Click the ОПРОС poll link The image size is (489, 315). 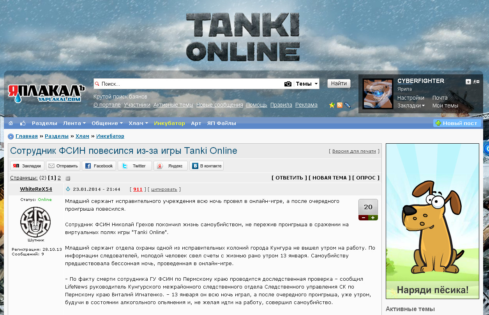[366, 178]
